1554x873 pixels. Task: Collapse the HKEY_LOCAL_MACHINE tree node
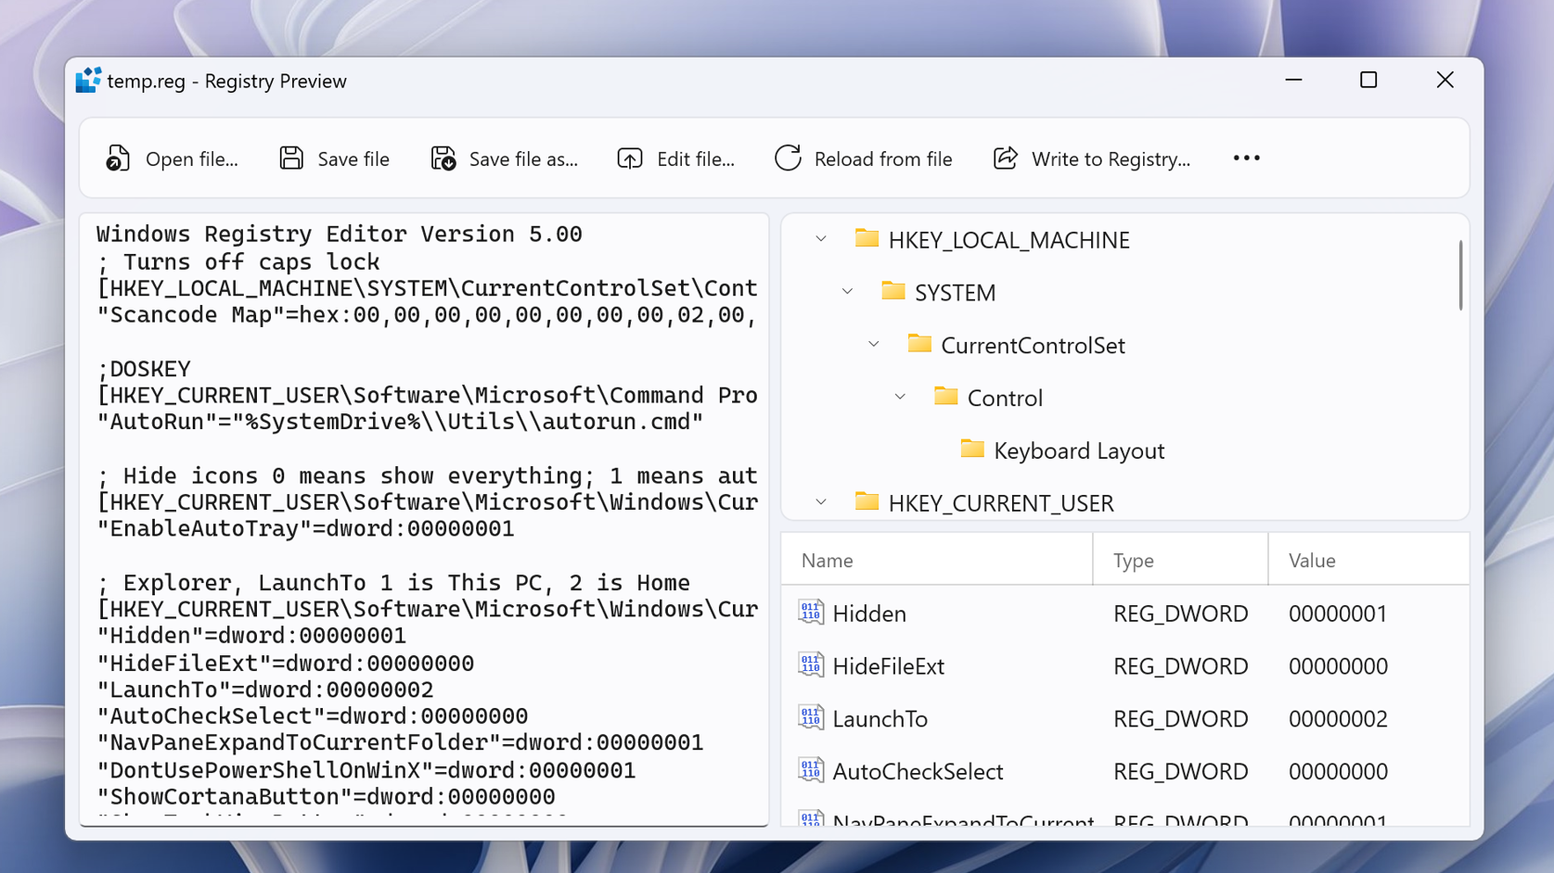(821, 239)
